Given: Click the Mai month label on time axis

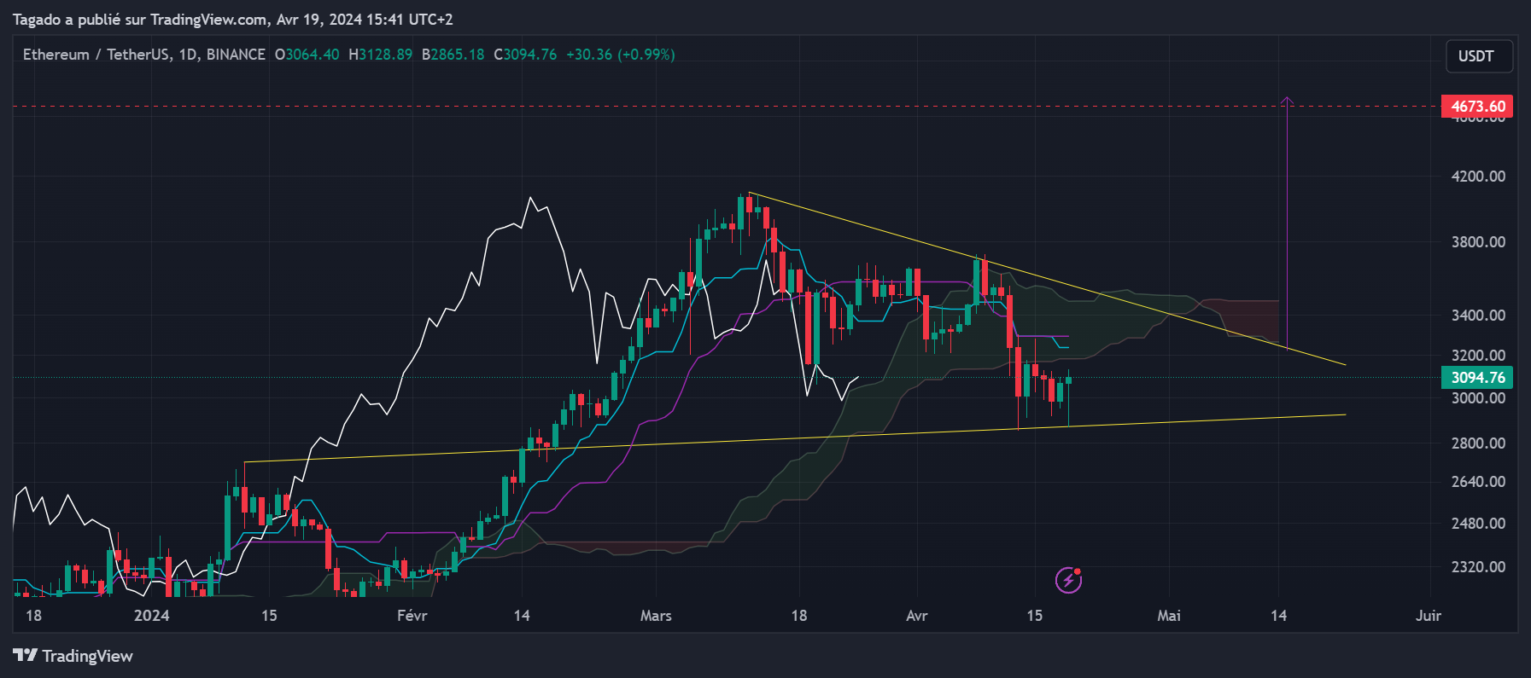Looking at the screenshot, I should tap(1169, 616).
